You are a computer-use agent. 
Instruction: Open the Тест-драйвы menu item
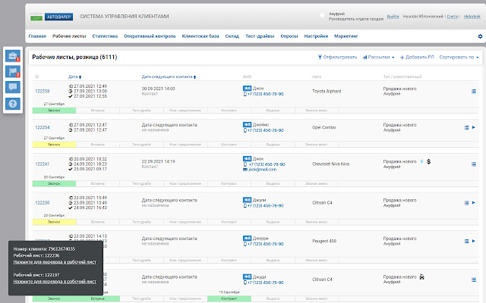[x=260, y=36]
